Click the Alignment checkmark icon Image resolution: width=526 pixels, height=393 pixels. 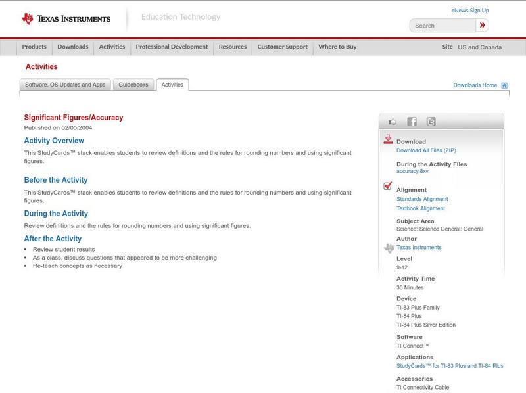(388, 187)
